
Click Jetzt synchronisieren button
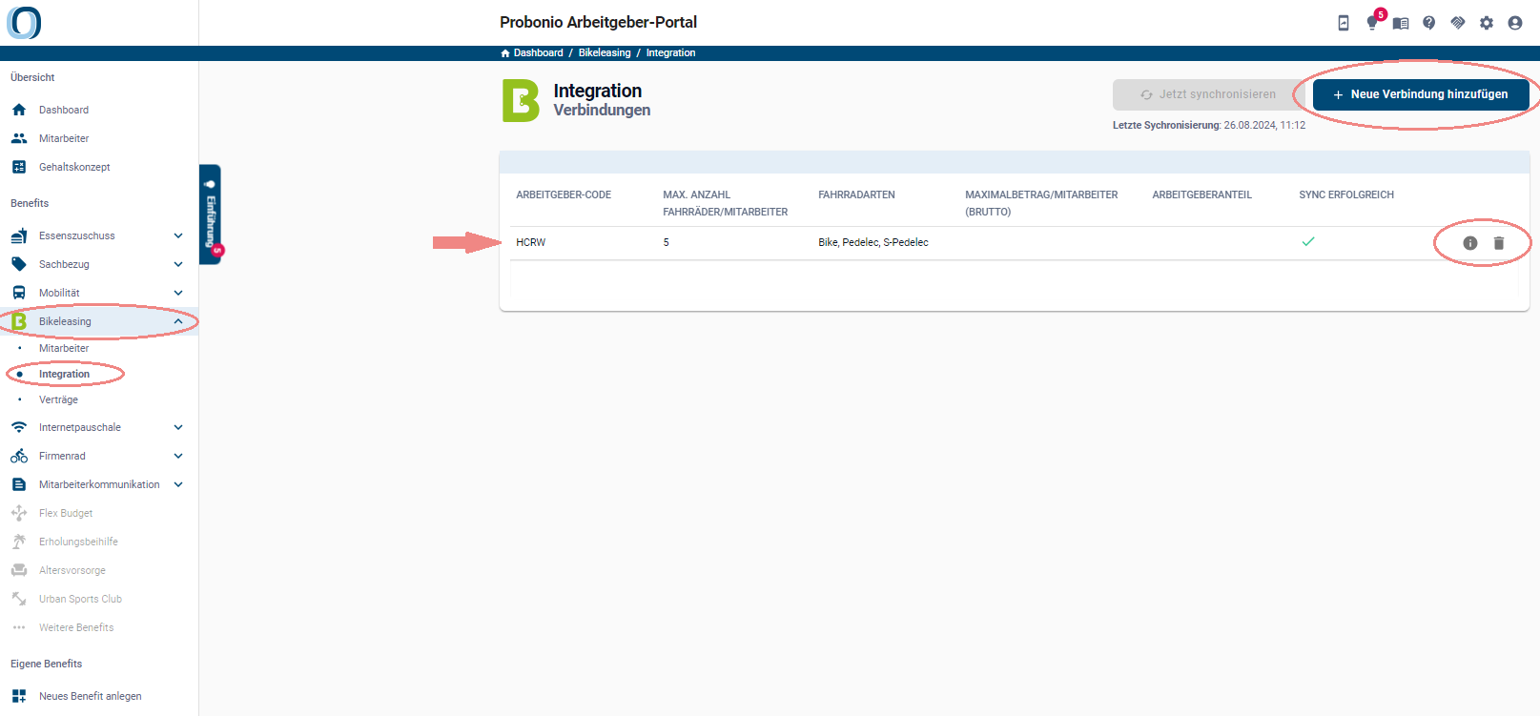[x=1208, y=94]
